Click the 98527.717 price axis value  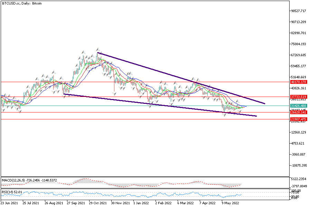(299, 11)
